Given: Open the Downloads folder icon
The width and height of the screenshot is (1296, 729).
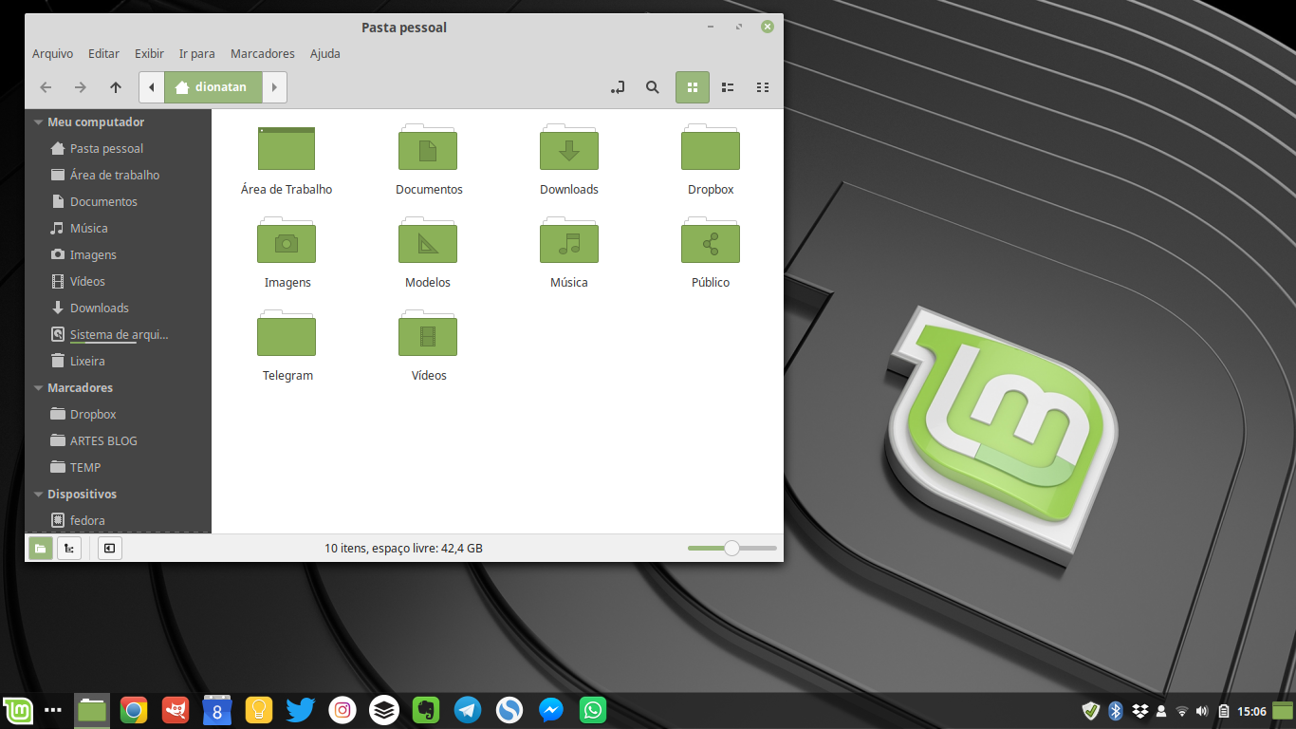Looking at the screenshot, I should (568, 149).
